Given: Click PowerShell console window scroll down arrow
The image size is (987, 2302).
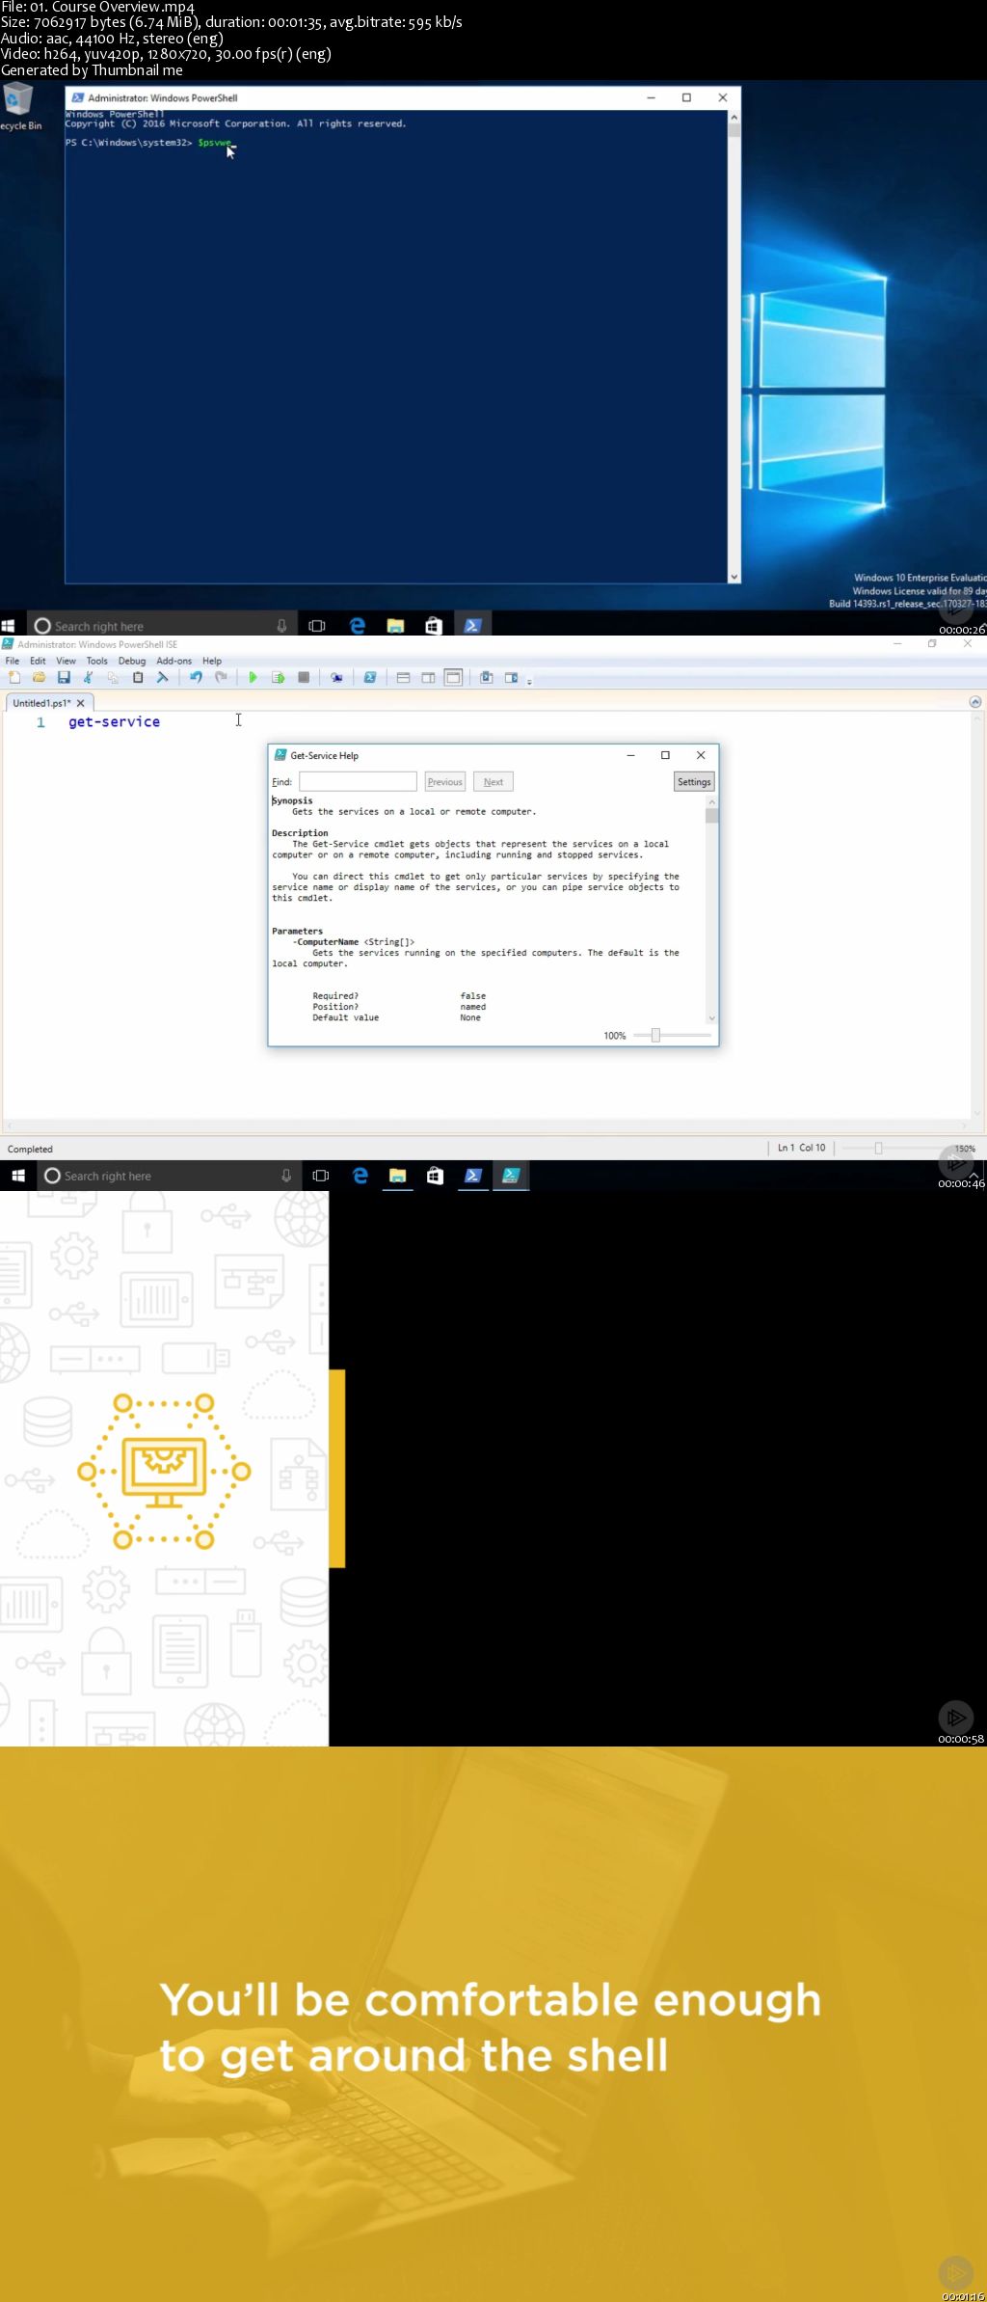Looking at the screenshot, I should (734, 577).
